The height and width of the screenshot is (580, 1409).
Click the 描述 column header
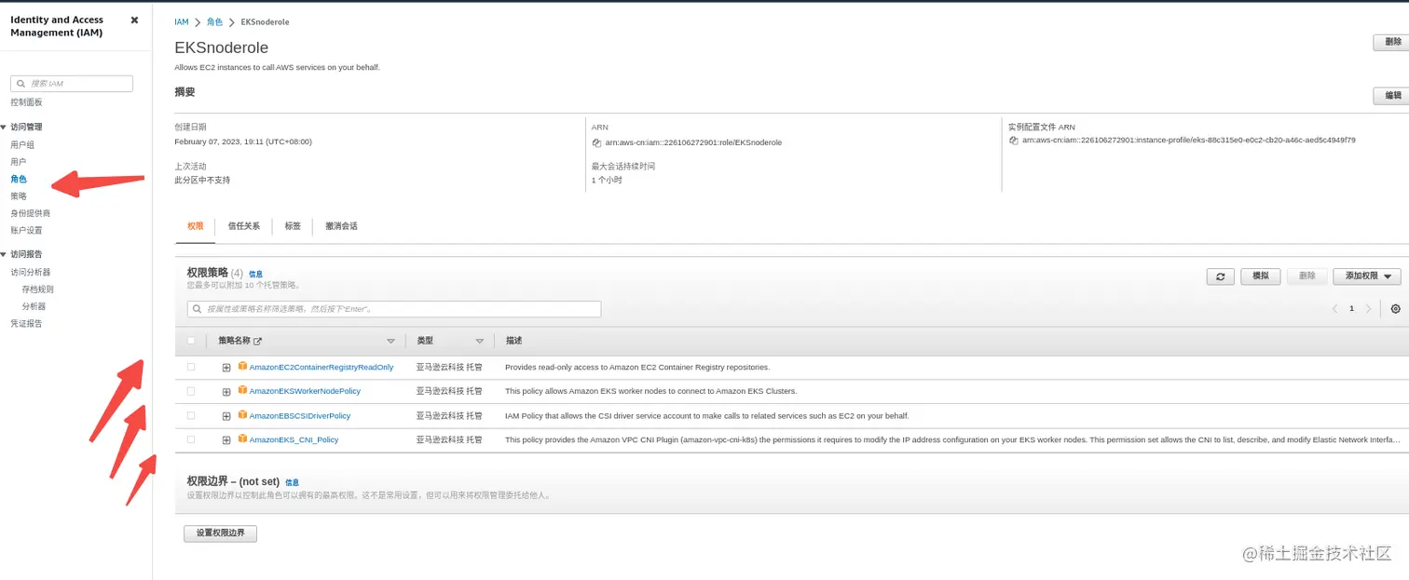[513, 341]
